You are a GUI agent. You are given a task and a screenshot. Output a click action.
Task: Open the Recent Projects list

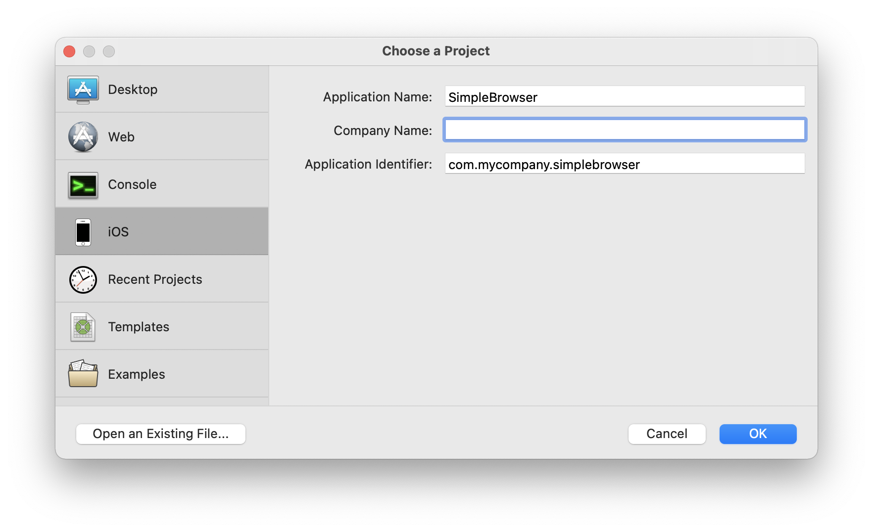point(155,279)
